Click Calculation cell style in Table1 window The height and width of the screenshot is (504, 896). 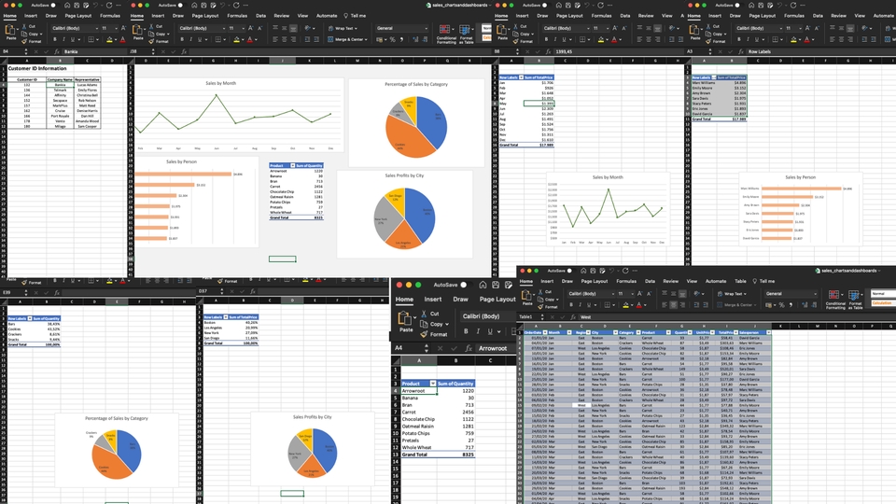(882, 302)
